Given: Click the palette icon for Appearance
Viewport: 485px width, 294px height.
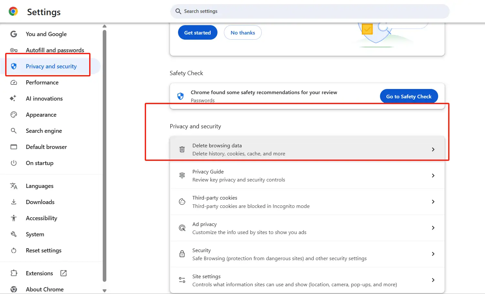Looking at the screenshot, I should 14,114.
